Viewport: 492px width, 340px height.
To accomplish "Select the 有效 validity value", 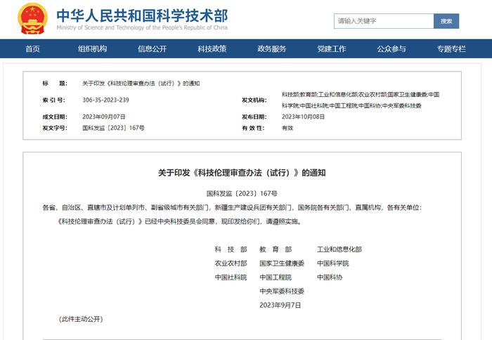I will pyautogui.click(x=287, y=128).
